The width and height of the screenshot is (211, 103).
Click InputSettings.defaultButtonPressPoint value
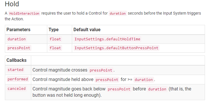click(117, 48)
